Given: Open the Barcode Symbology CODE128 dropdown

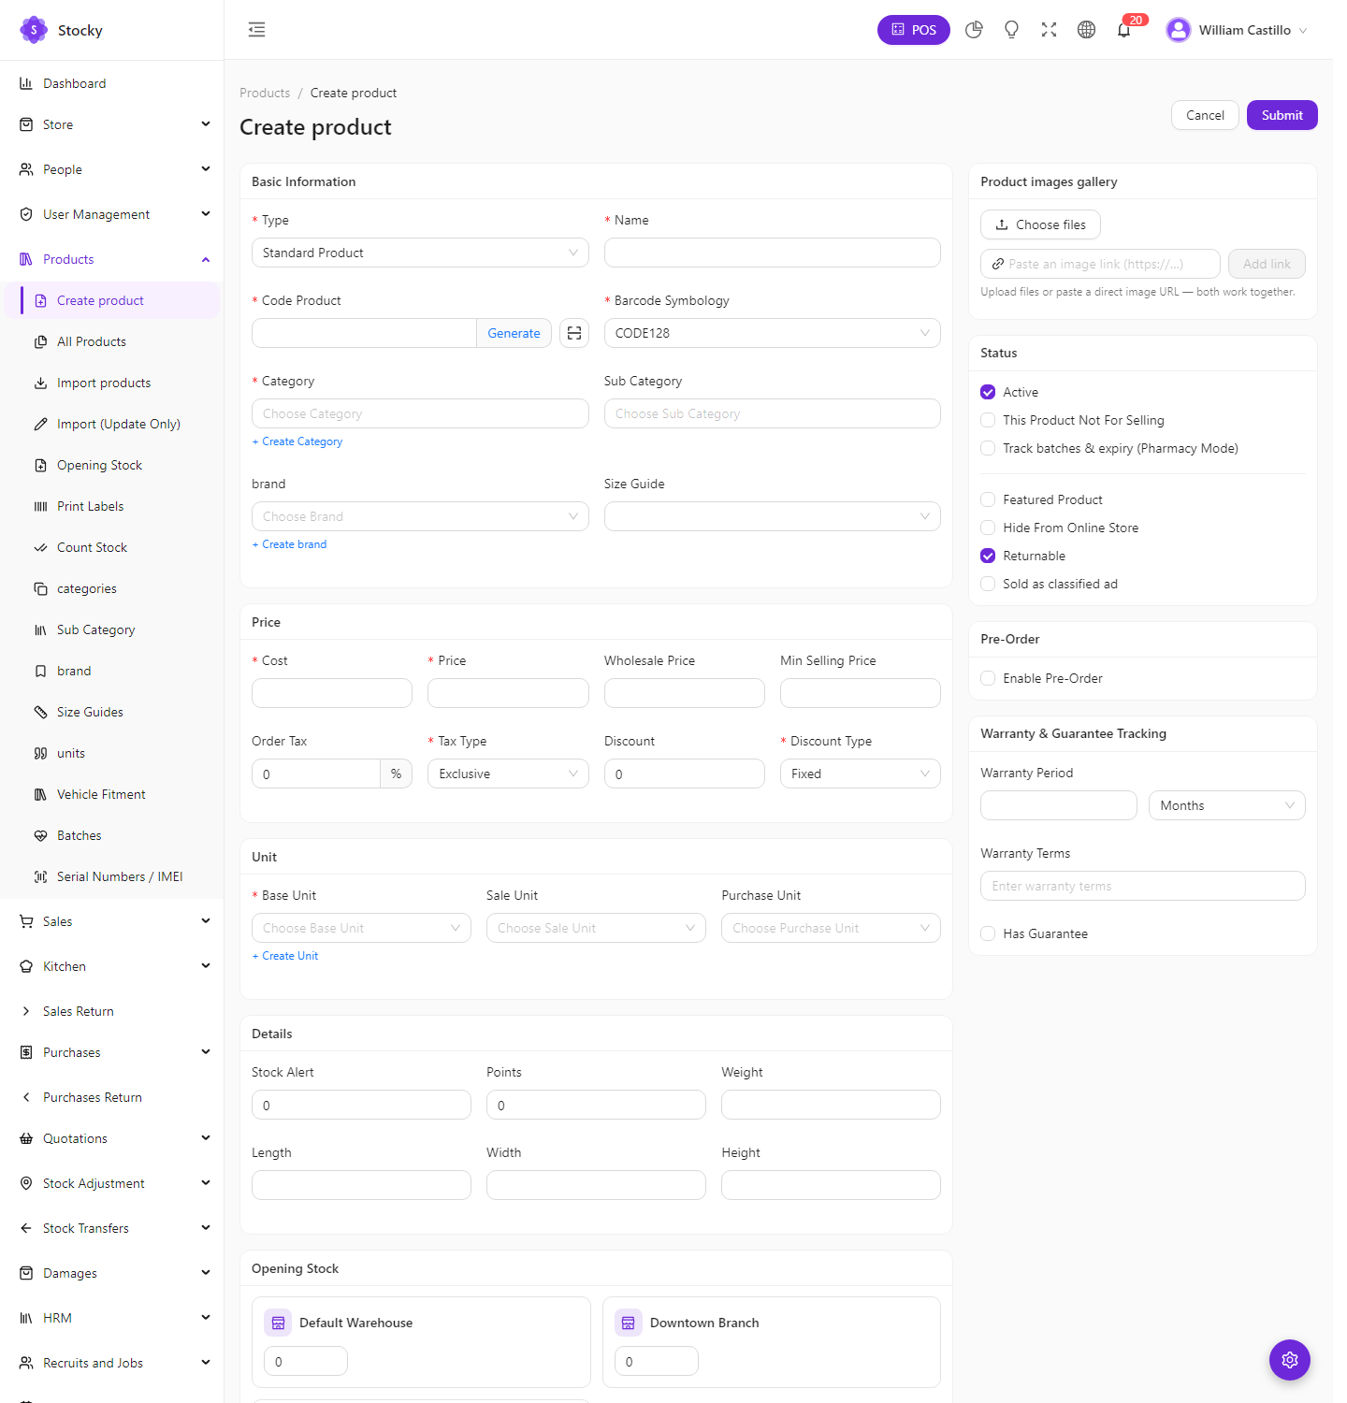Looking at the screenshot, I should coord(773,333).
